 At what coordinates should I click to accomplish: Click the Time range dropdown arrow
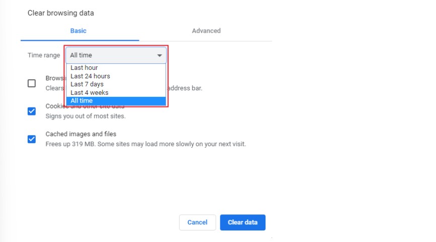159,55
